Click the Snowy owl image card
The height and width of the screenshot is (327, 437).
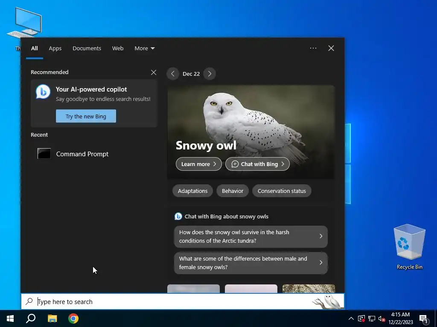[x=251, y=132]
